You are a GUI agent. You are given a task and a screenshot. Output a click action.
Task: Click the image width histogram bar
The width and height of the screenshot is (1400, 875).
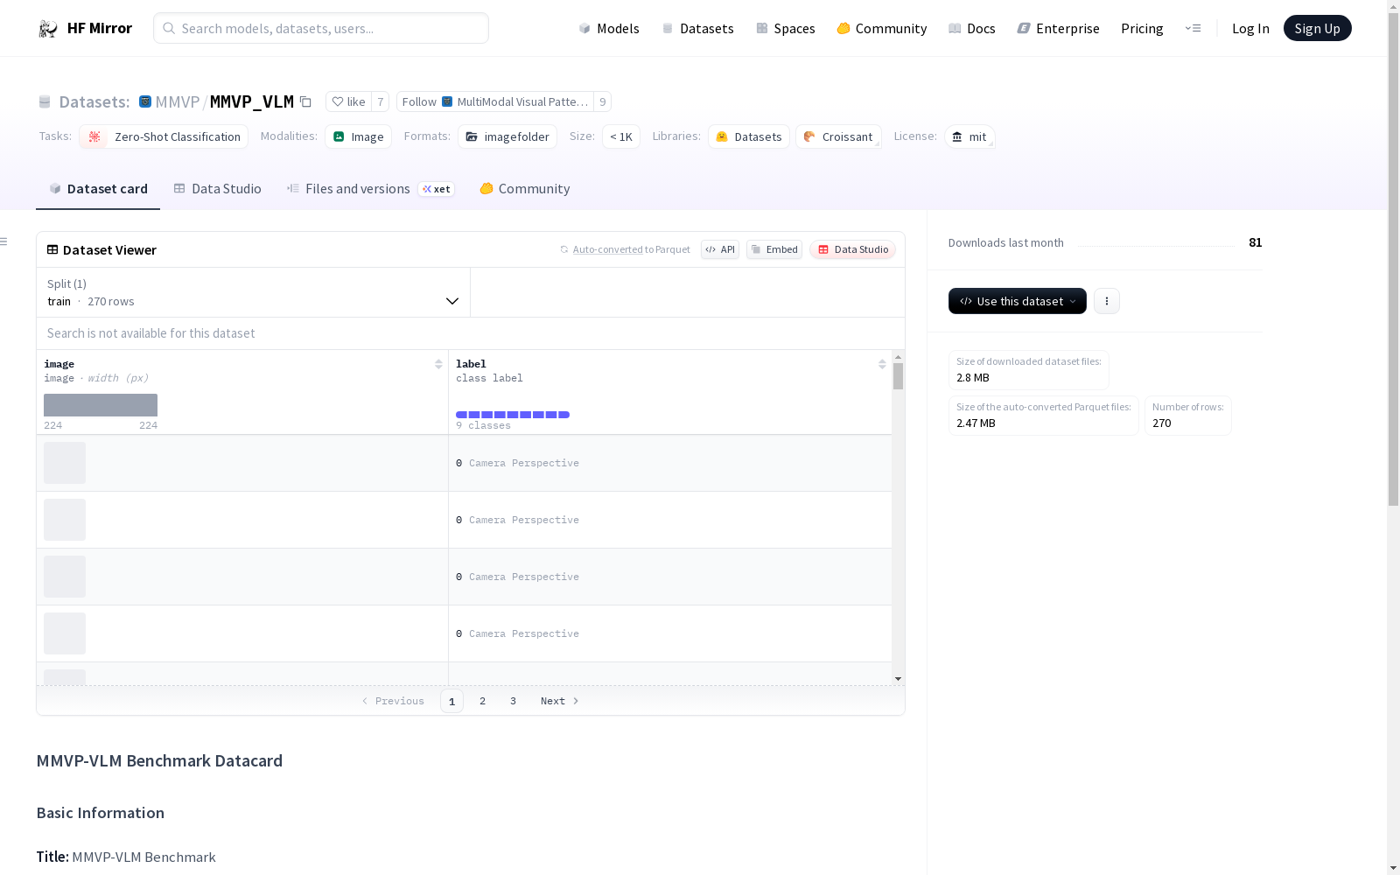tap(101, 405)
